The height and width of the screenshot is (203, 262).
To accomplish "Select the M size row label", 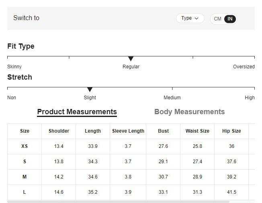I will [25, 177].
